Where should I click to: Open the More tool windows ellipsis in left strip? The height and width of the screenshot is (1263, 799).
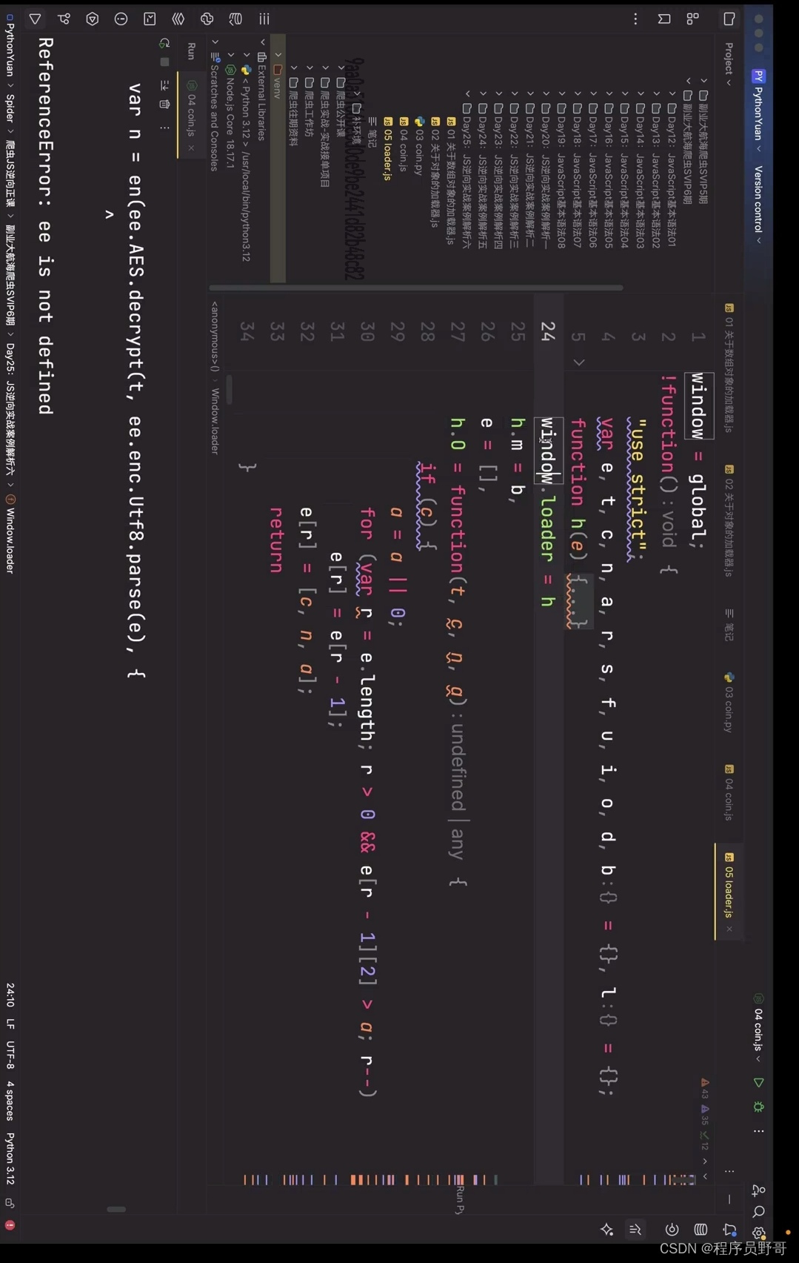(x=635, y=19)
